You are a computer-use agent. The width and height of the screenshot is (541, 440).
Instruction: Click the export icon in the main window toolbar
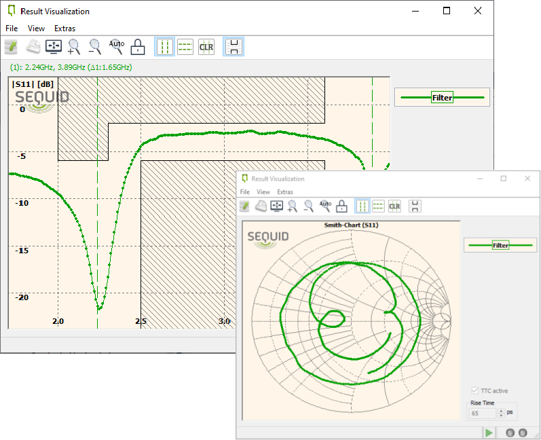[x=12, y=47]
